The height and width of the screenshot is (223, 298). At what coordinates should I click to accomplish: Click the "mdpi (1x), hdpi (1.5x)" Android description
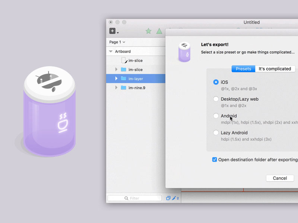click(259, 123)
